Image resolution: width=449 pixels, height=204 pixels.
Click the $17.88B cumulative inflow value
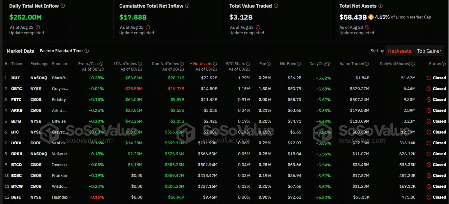coord(133,17)
